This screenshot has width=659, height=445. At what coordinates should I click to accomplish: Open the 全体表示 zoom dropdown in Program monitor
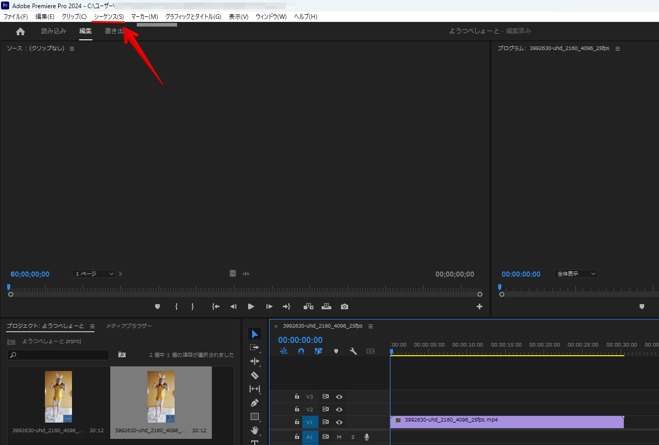pos(575,274)
